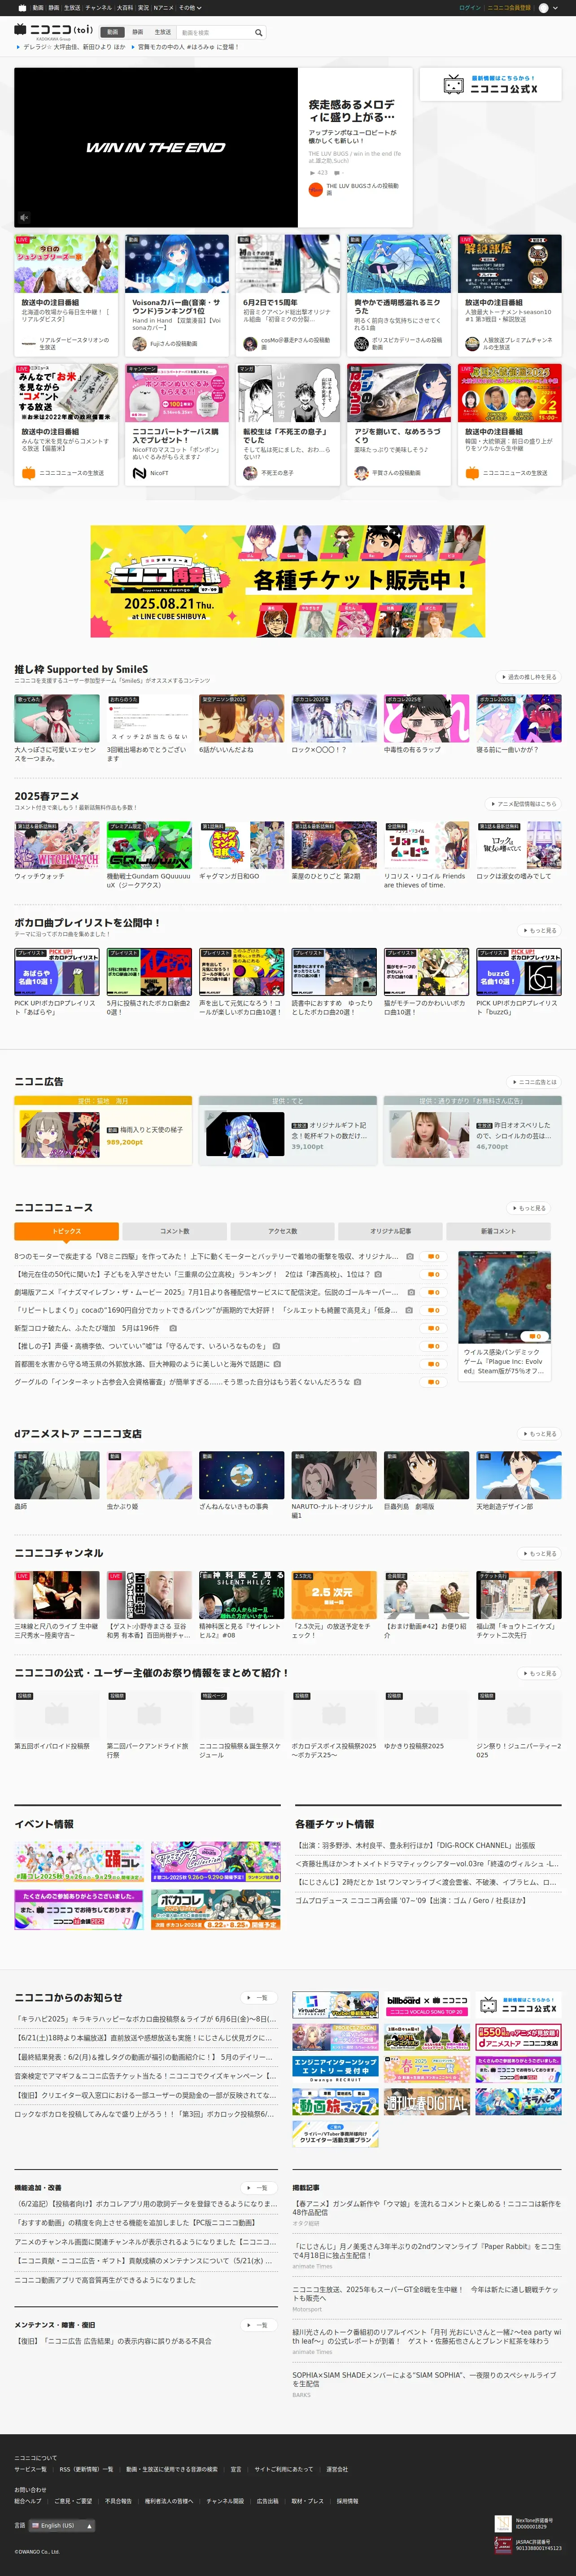Click 総合ヘルプ link in footer

coord(28,2501)
